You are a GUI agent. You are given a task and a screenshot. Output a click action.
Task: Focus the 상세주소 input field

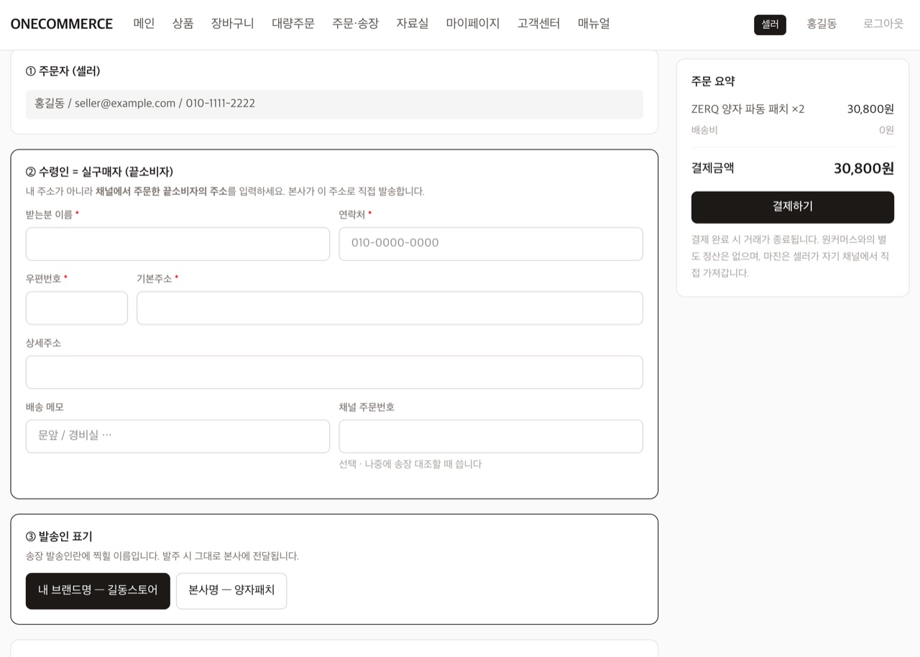[x=334, y=372]
